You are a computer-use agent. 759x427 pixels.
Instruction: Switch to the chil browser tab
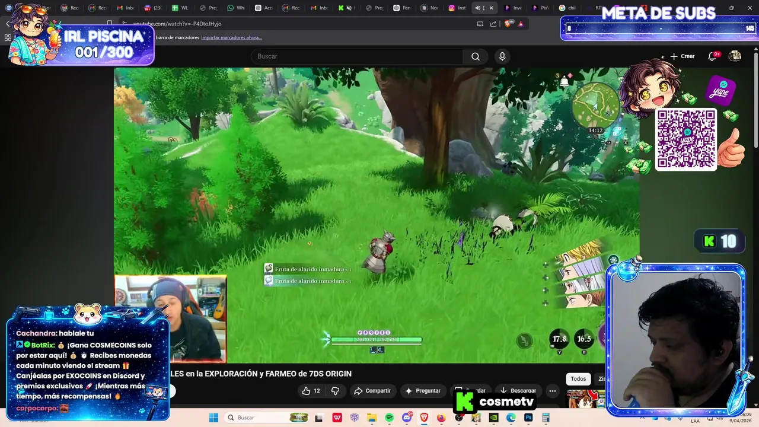coord(568,8)
